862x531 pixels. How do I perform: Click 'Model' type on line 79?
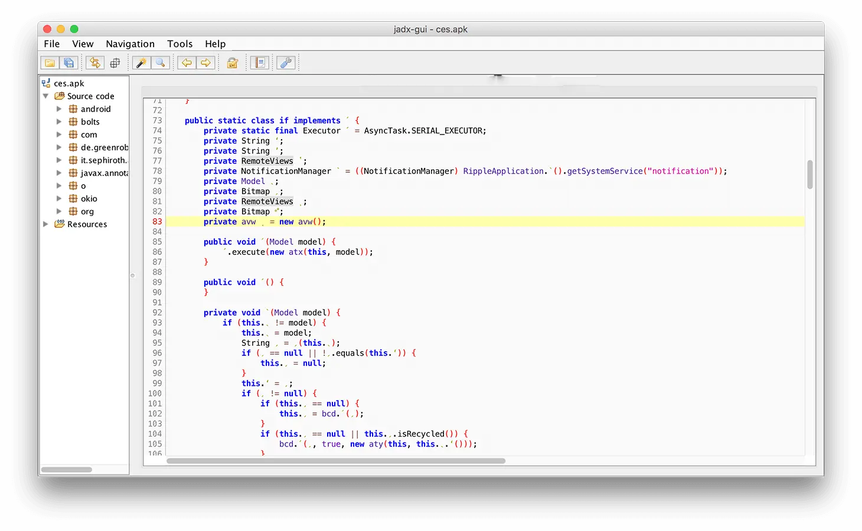[x=253, y=181]
